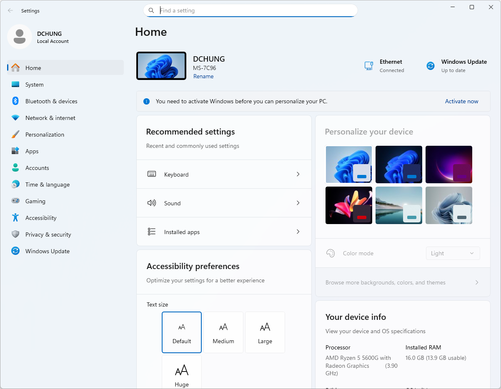This screenshot has width=501, height=389.
Task: Click the Personalization paintbrush icon
Action: [15, 135]
